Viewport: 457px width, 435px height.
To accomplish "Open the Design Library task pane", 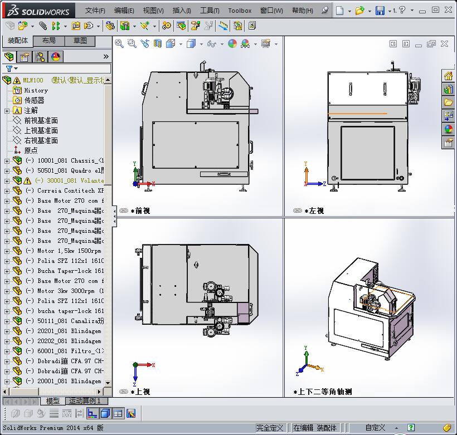I will tap(449, 88).
